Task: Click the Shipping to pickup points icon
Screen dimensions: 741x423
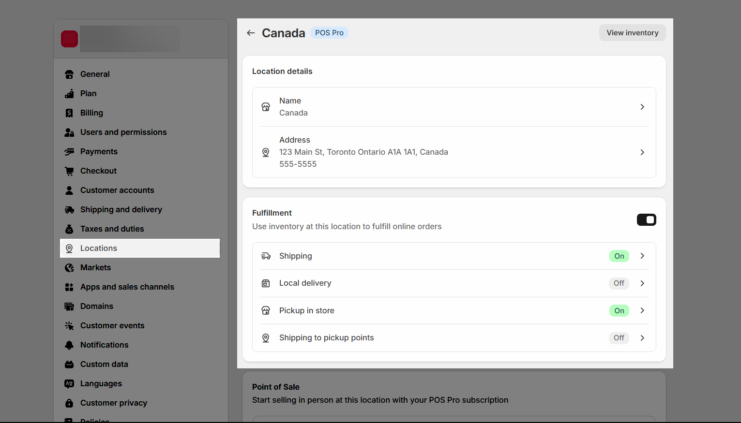Action: point(266,338)
